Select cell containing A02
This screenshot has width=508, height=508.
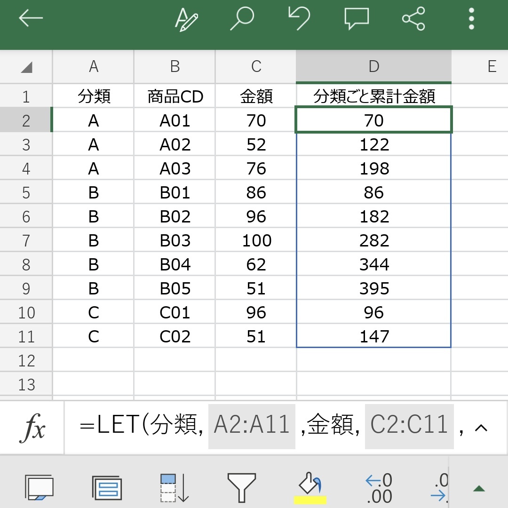[x=175, y=144]
